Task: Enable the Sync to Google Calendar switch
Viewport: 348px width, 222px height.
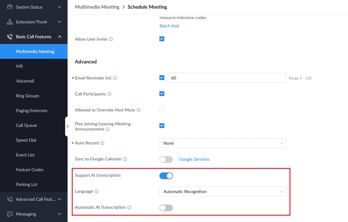Action: (166, 159)
